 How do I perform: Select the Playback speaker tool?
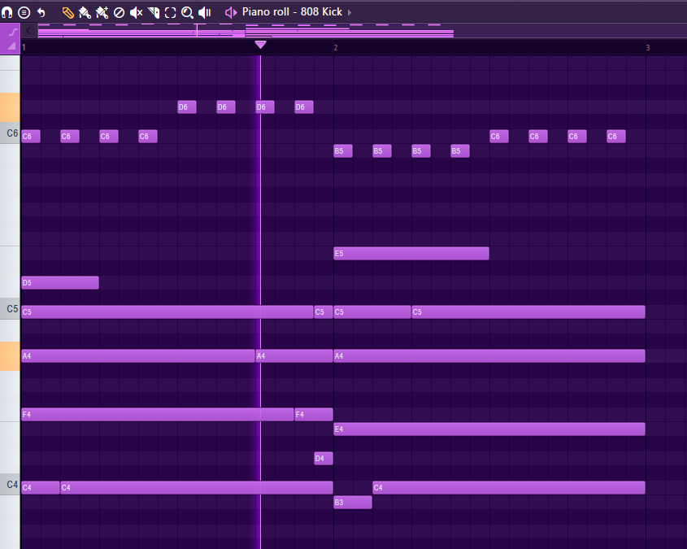pos(205,12)
